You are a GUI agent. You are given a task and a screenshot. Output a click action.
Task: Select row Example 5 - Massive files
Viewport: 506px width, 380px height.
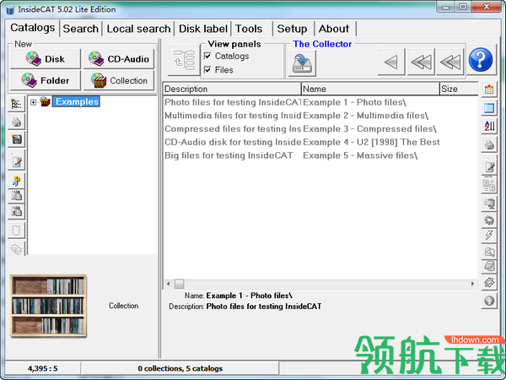(320, 155)
